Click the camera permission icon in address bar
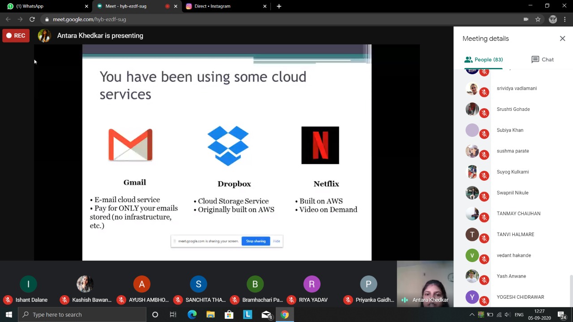Viewport: 573px width, 322px height. pos(526,19)
